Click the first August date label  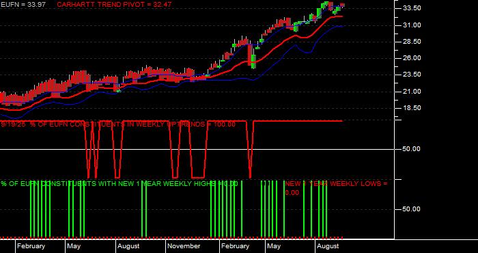pyautogui.click(x=128, y=246)
